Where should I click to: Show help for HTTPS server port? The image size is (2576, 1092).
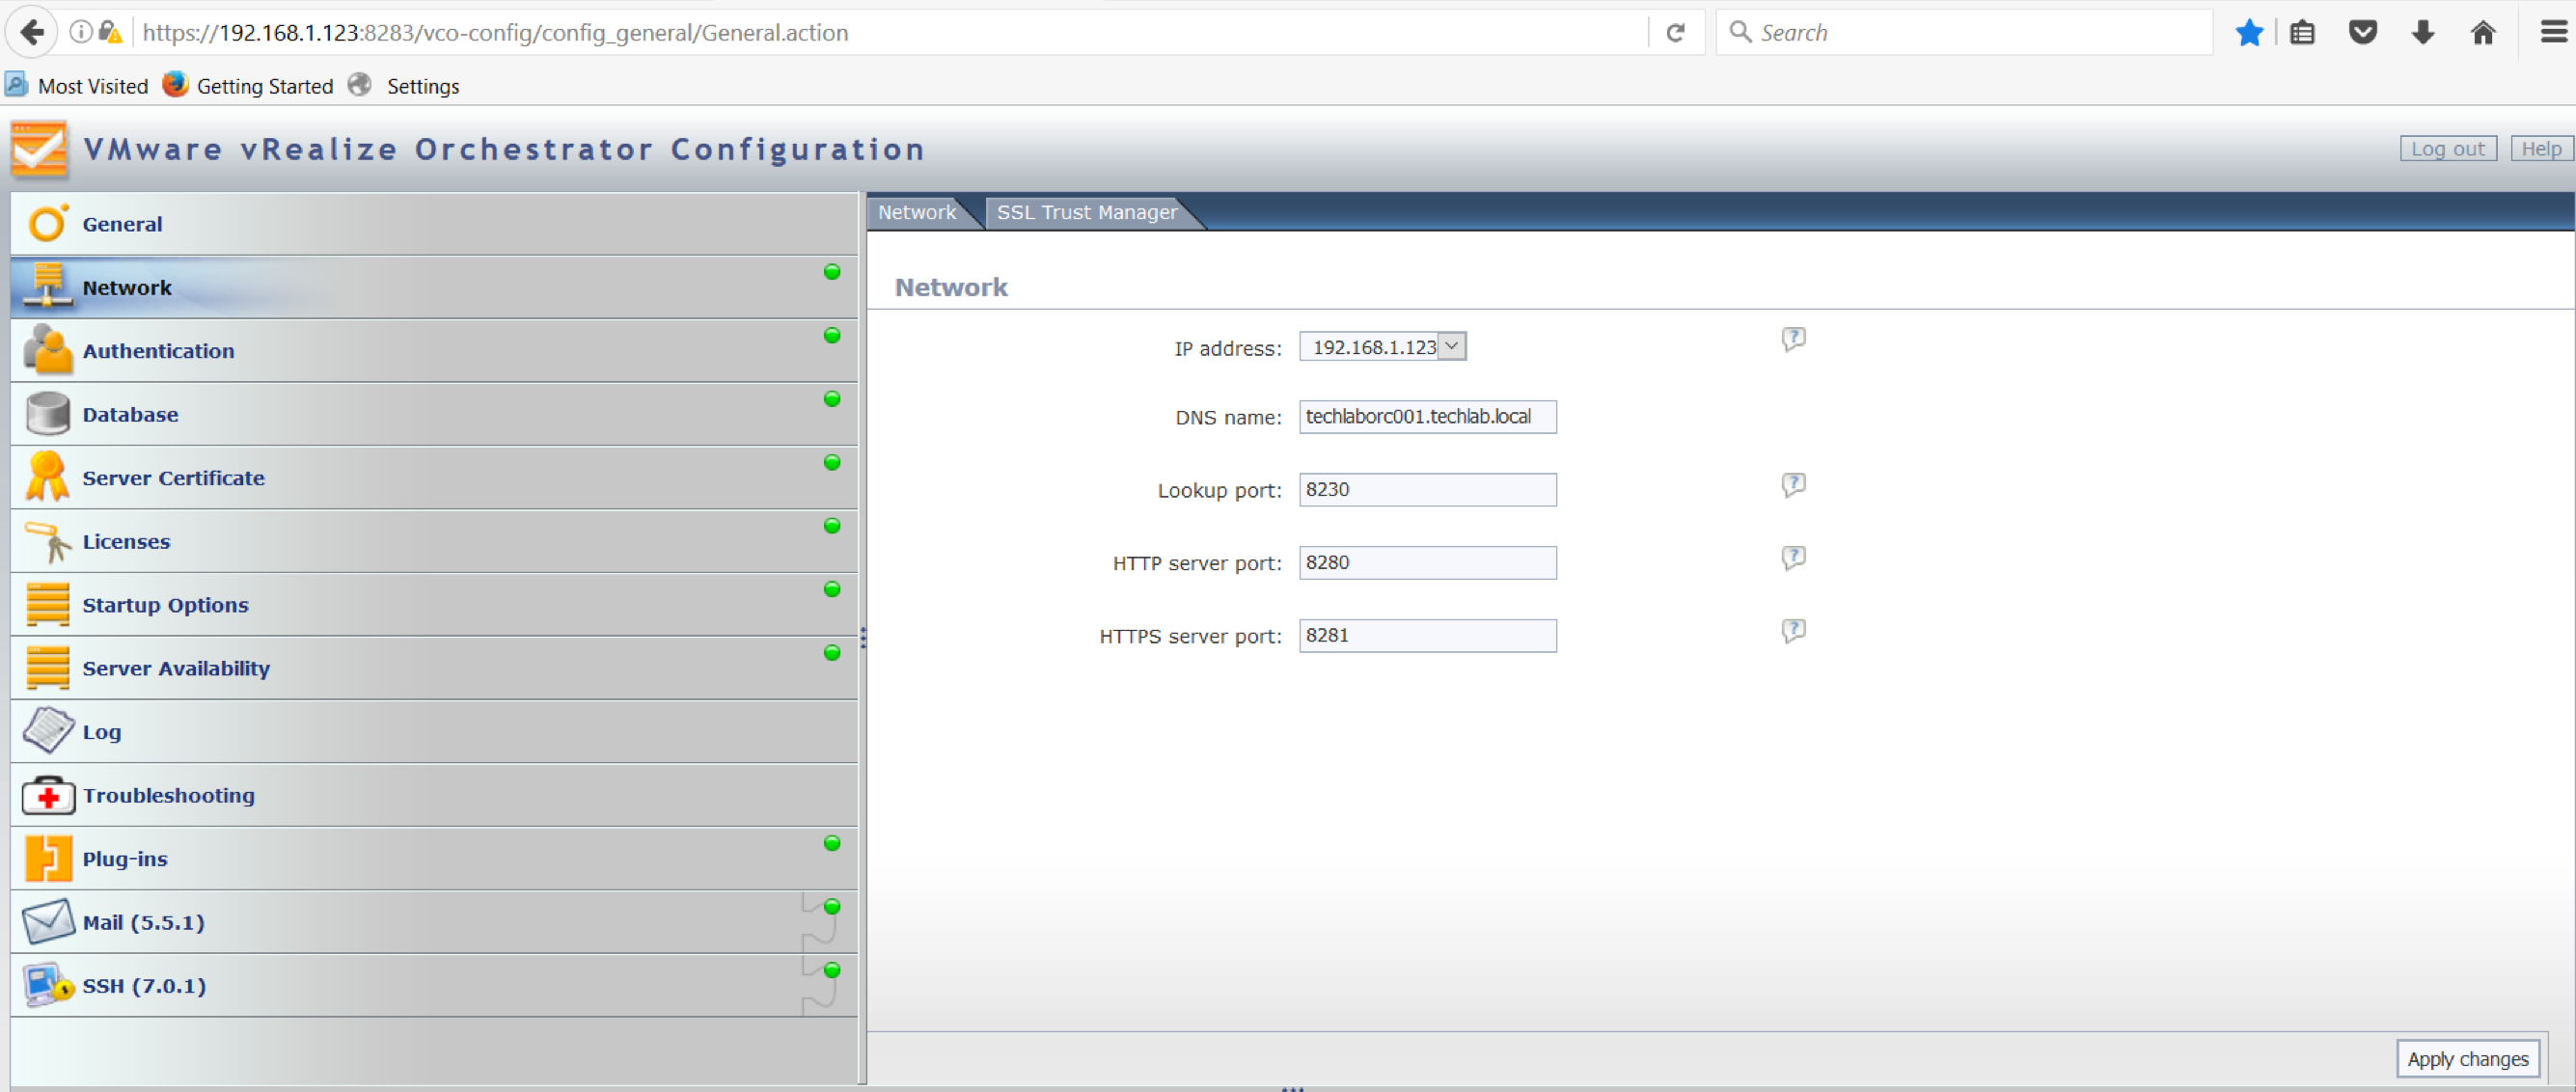1793,631
